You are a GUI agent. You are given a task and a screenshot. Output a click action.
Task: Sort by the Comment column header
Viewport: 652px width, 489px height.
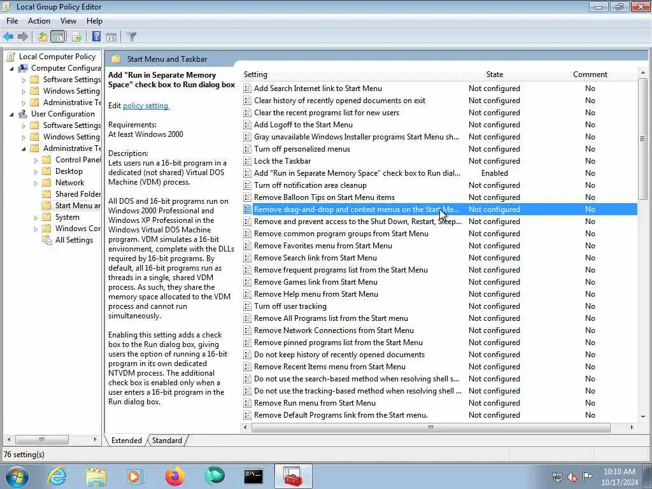tap(590, 74)
